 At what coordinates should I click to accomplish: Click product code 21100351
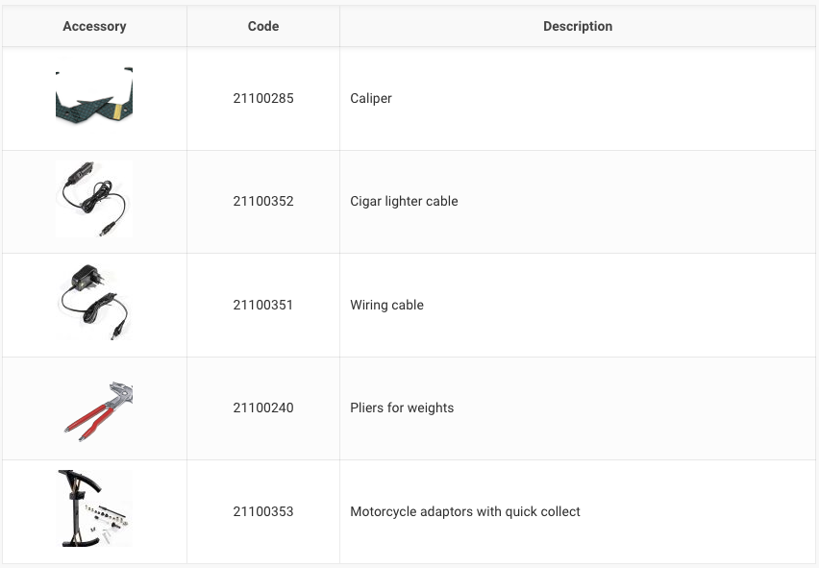coord(262,305)
